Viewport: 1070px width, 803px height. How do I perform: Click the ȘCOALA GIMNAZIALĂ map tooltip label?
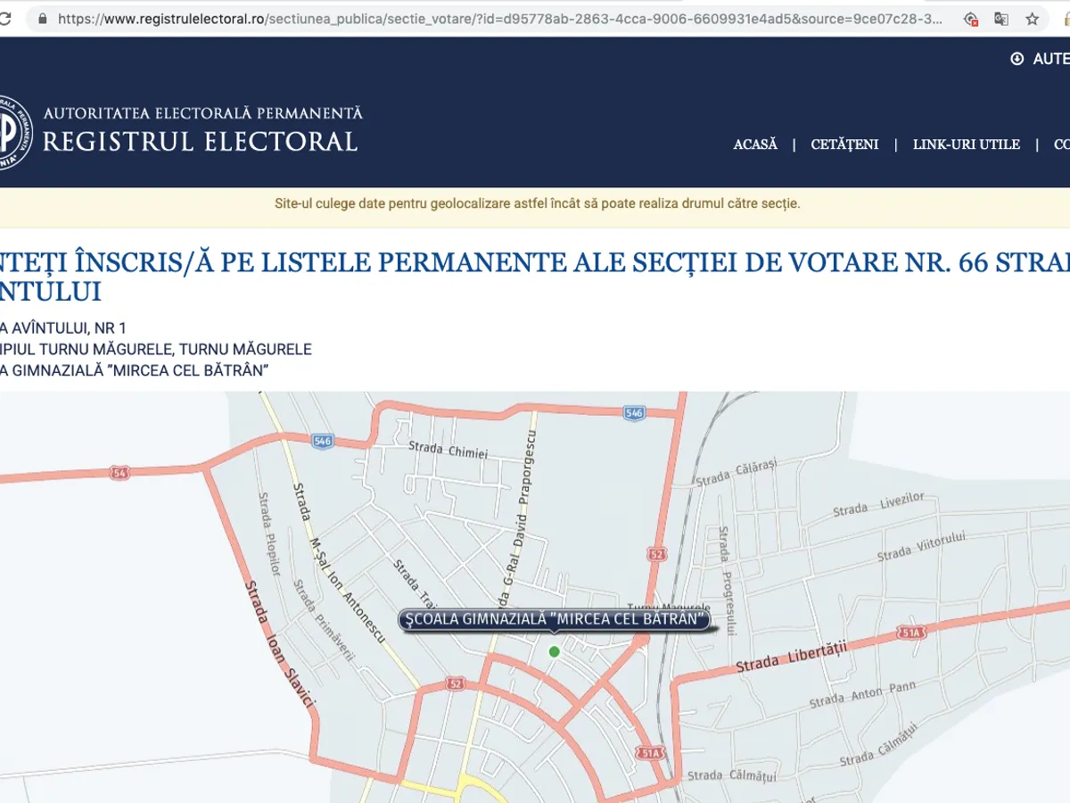click(x=554, y=620)
